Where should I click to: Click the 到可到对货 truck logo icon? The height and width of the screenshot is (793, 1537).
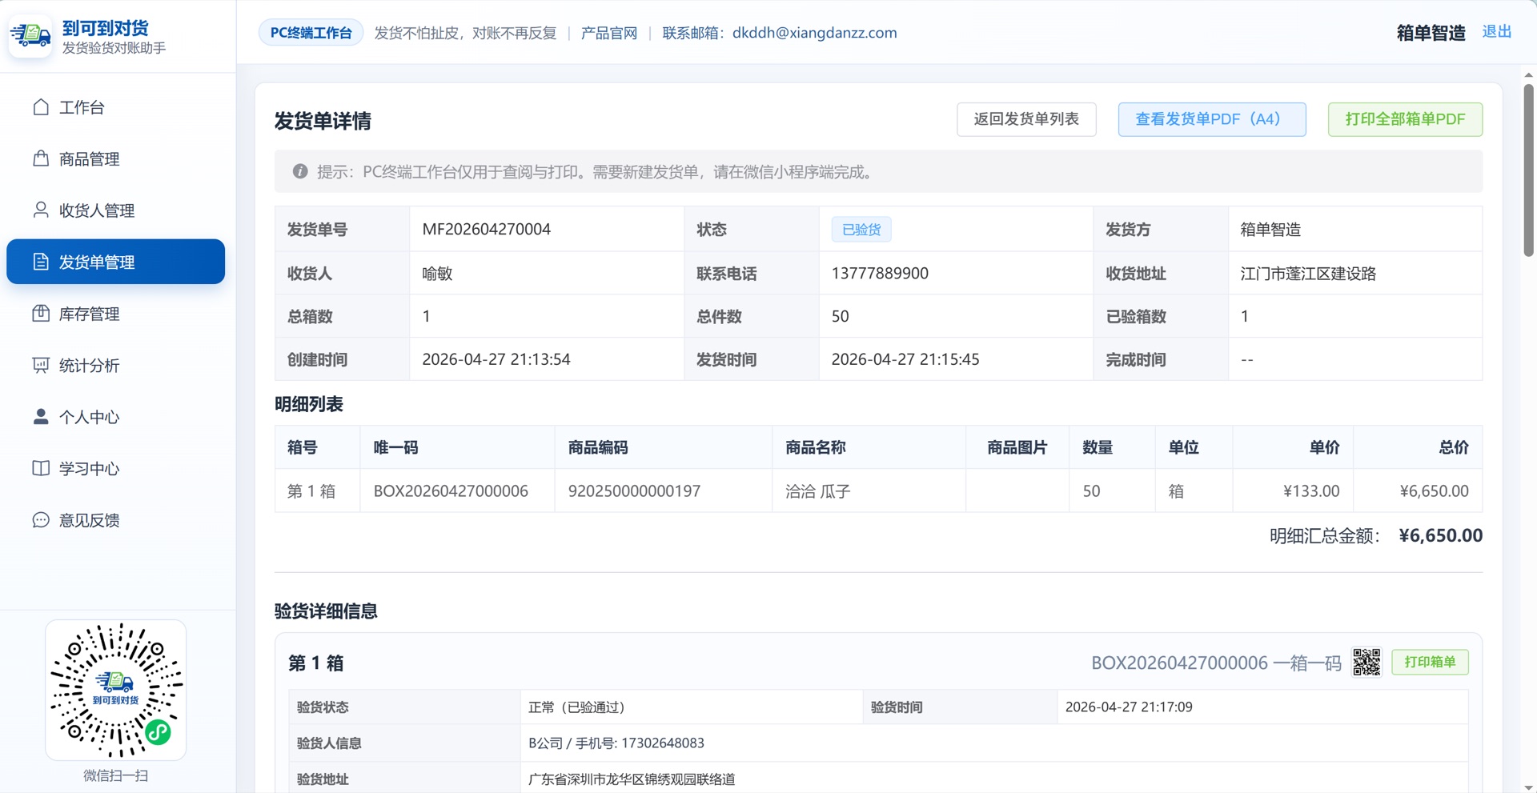[x=30, y=35]
